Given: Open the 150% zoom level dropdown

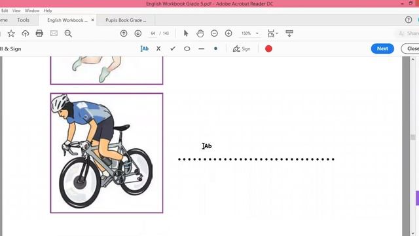Looking at the screenshot, I should click(257, 33).
